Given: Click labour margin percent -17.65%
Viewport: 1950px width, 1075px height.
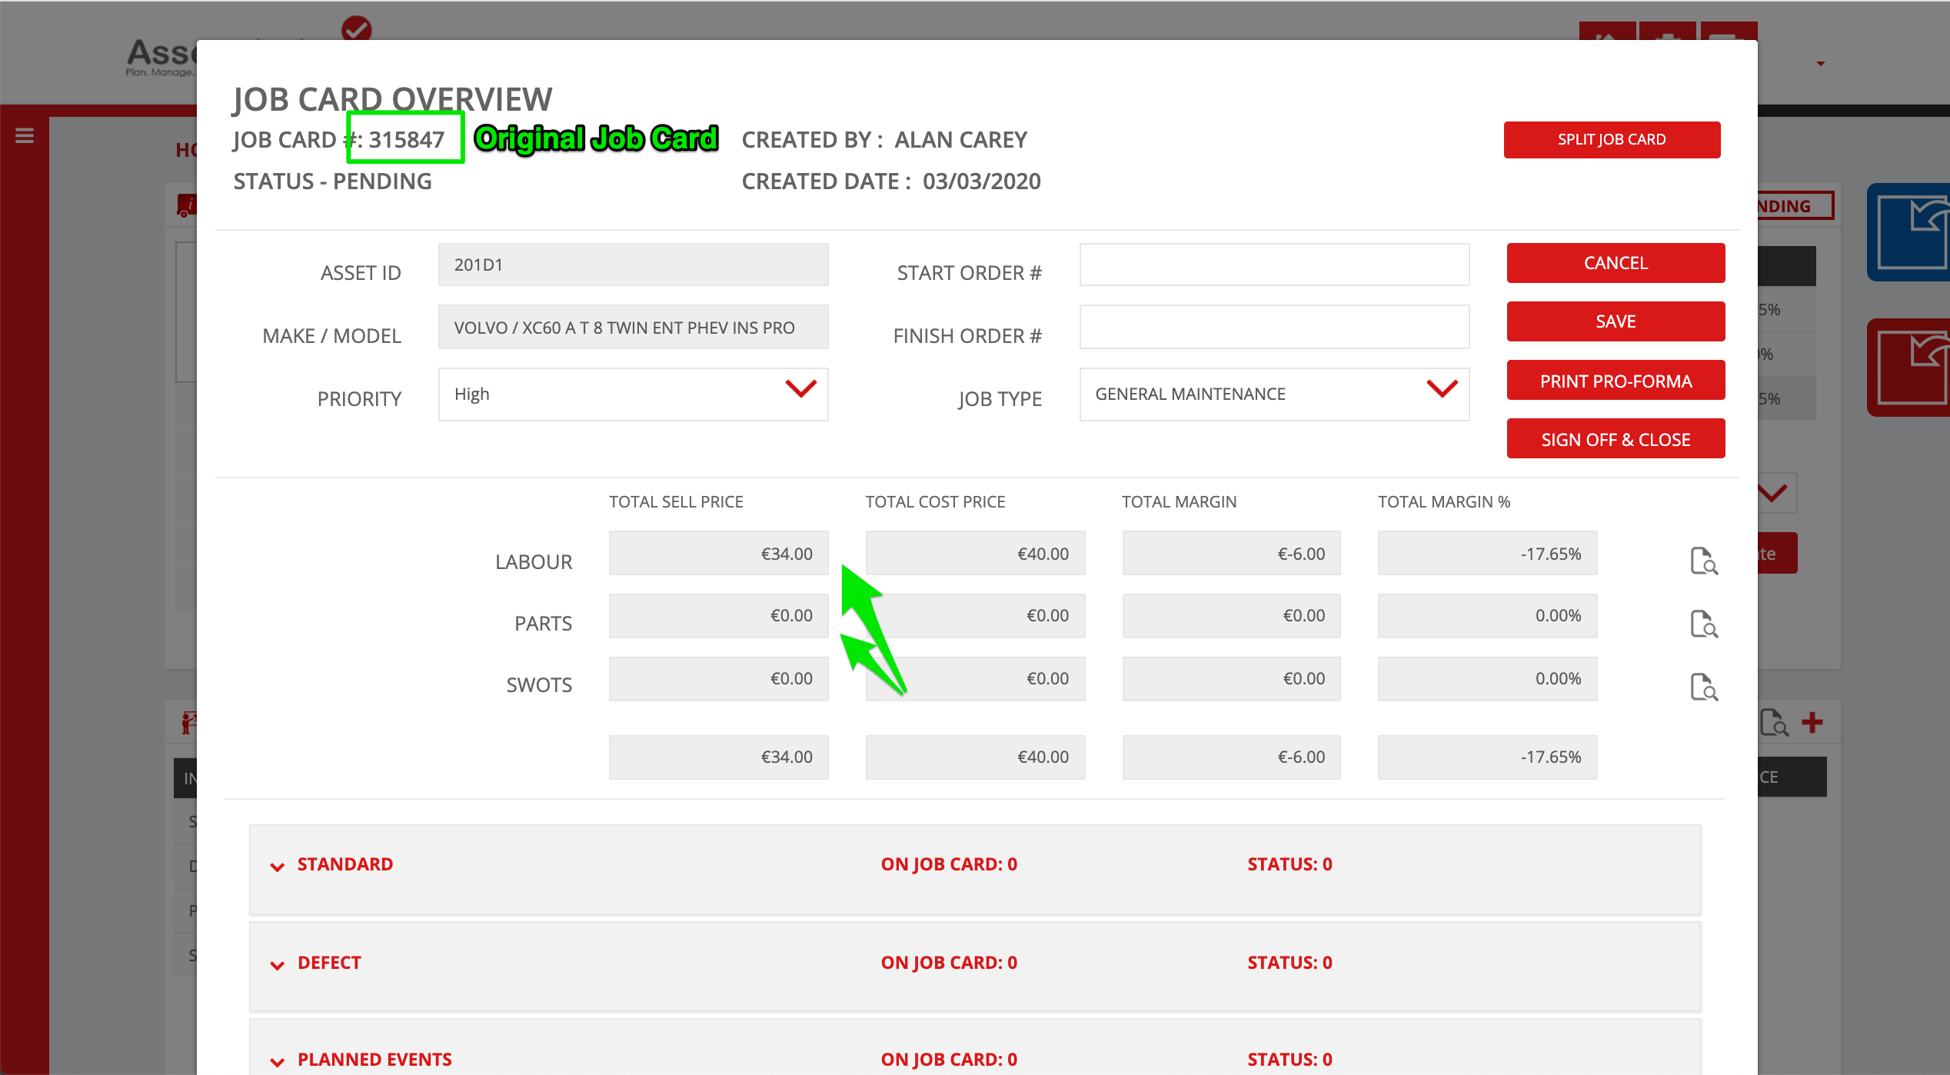Looking at the screenshot, I should pyautogui.click(x=1487, y=553).
